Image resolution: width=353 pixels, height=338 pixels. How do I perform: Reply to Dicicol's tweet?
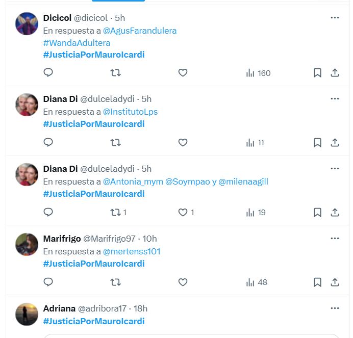(48, 73)
